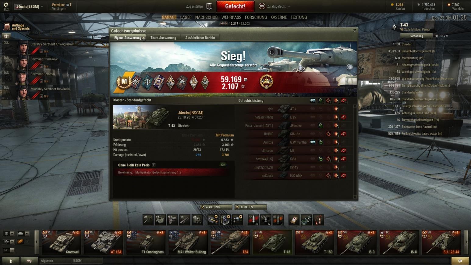Click the WARTUNG service button
The width and height of the screenshot is (471, 265).
click(x=216, y=207)
